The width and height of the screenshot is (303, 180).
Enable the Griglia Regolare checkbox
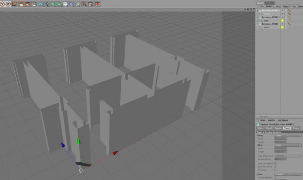click(275, 177)
